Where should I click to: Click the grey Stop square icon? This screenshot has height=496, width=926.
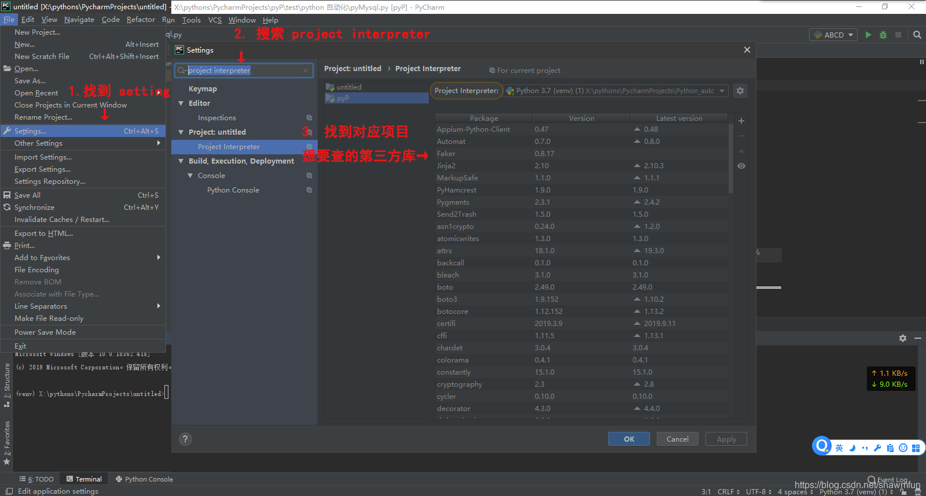tap(898, 35)
